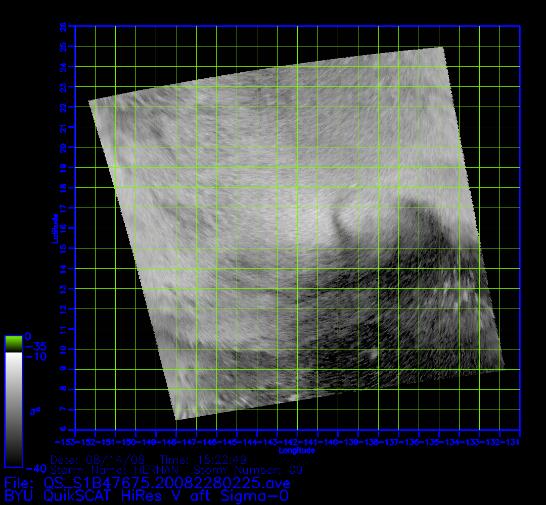Click the 6 latitude tick label
Viewport: 546px width, 505px height.
point(63,430)
